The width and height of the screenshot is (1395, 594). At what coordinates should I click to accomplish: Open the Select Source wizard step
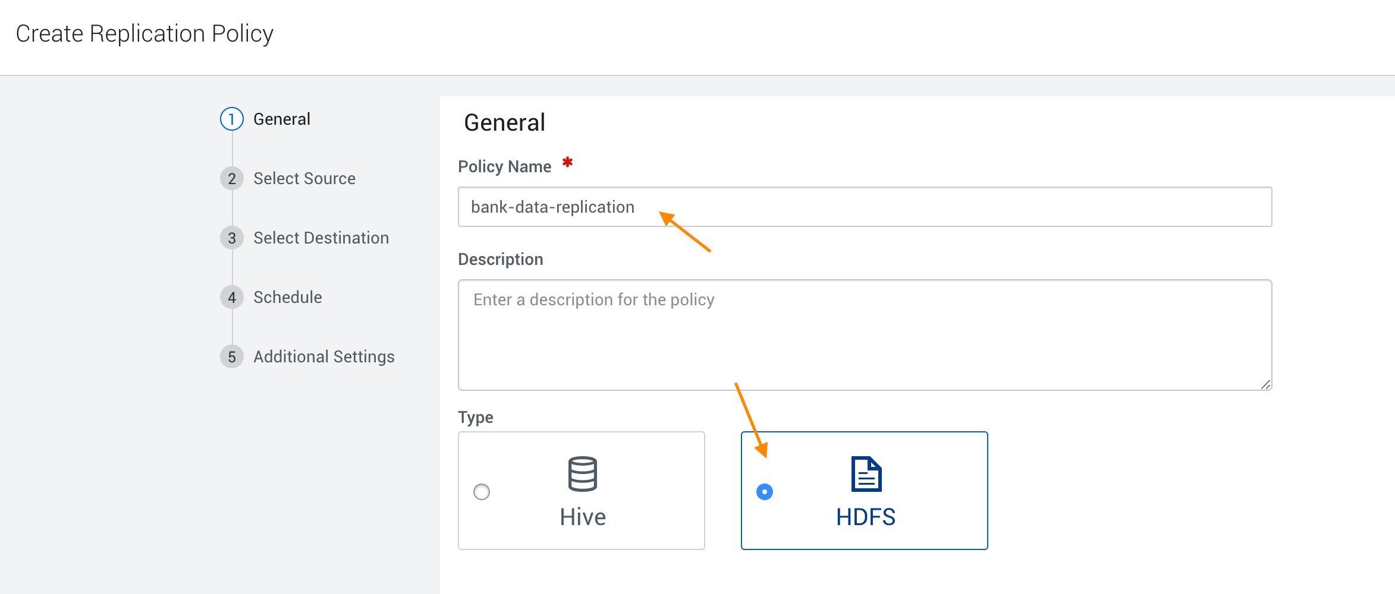tap(304, 178)
